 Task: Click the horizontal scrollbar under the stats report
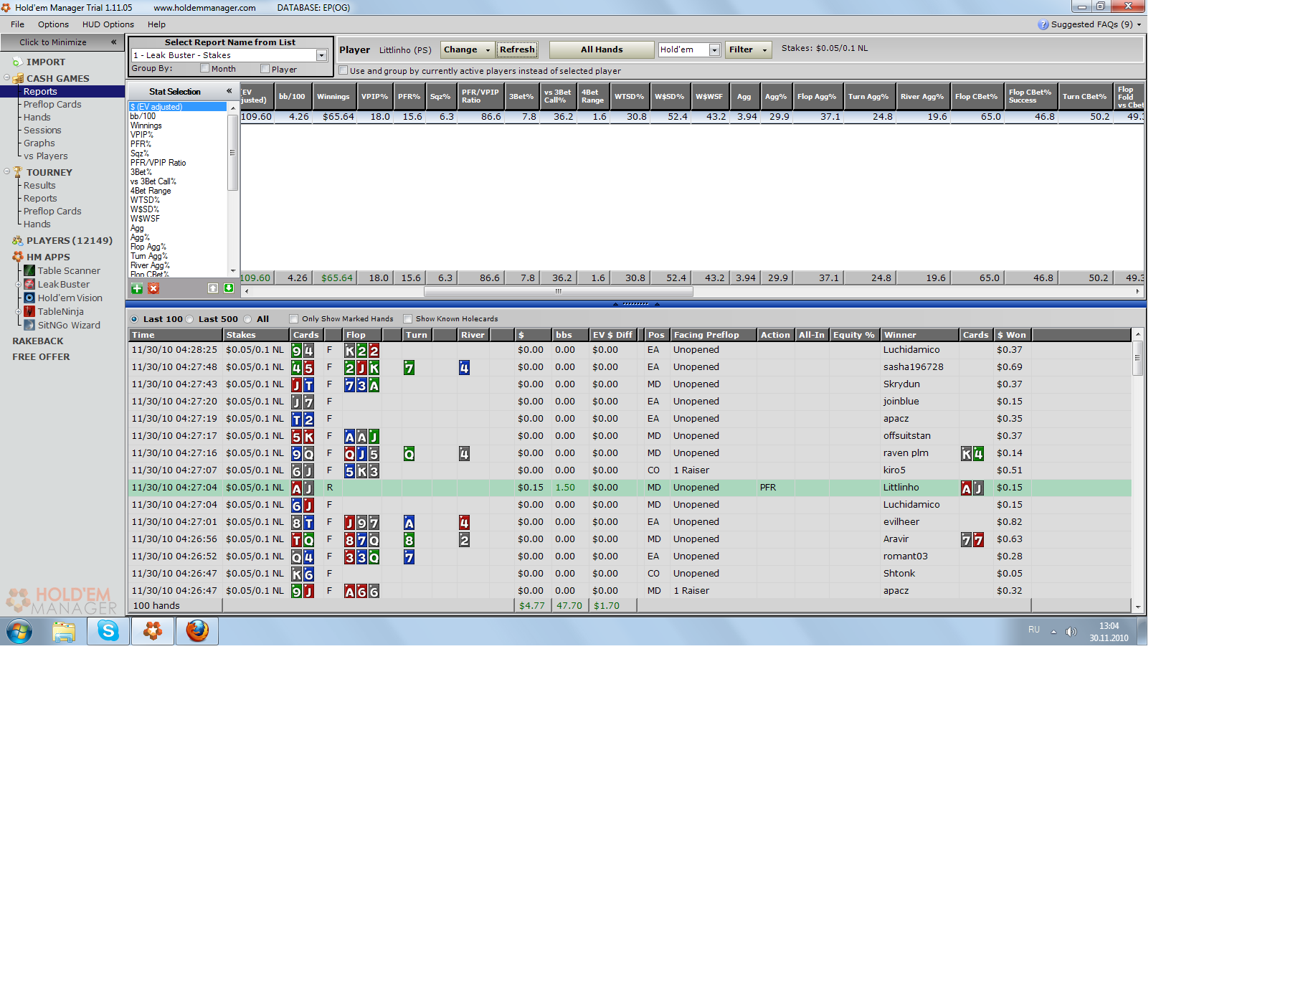tap(558, 292)
